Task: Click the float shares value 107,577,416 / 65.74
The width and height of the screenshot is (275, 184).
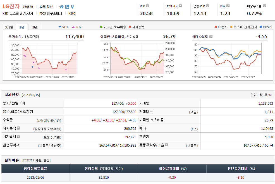Action: [x=258, y=145]
